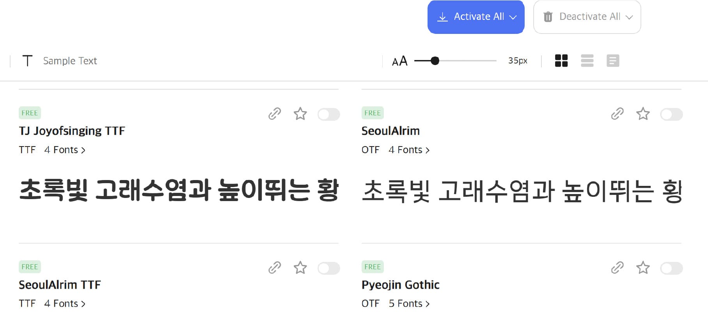Open the Activate All dropdown
Viewport: 708px width, 332px height.
pos(476,17)
